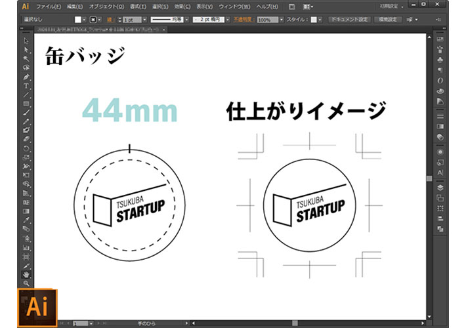Select the Blend tool

tap(26, 229)
